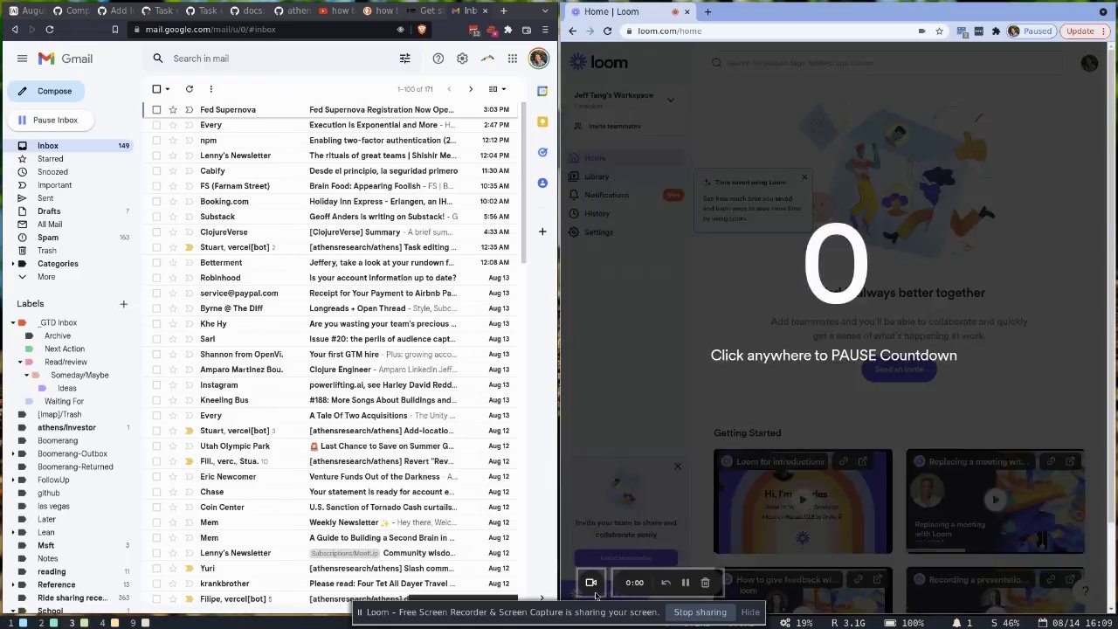The image size is (1118, 629).
Task: Select the Every 2:47 PM email checkbox
Action: click(156, 125)
